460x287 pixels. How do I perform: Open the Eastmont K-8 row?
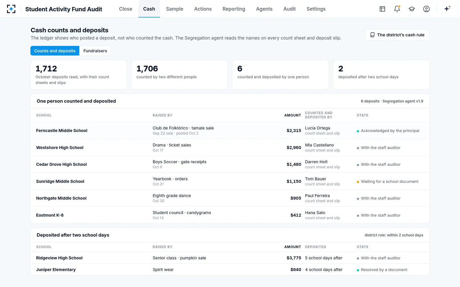pos(230,215)
